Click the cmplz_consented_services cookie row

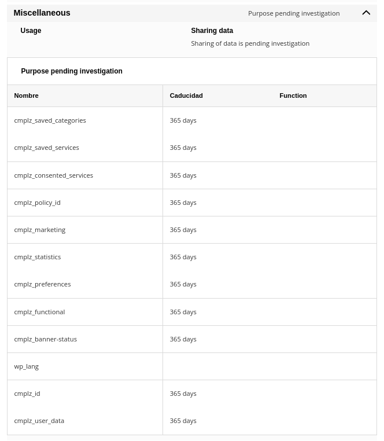point(53,175)
